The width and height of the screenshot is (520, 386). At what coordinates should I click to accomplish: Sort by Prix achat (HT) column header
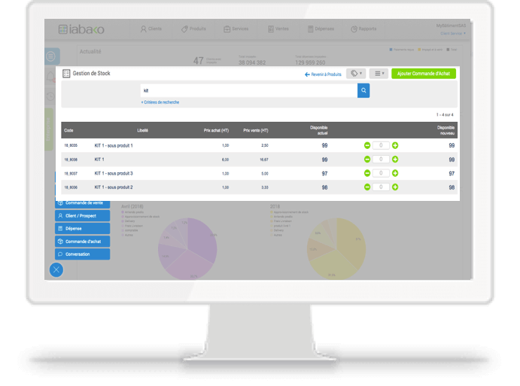click(216, 130)
